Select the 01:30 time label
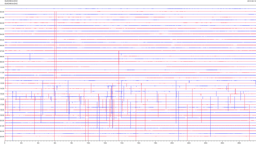The width and height of the screenshot is (256, 144). 2,18
